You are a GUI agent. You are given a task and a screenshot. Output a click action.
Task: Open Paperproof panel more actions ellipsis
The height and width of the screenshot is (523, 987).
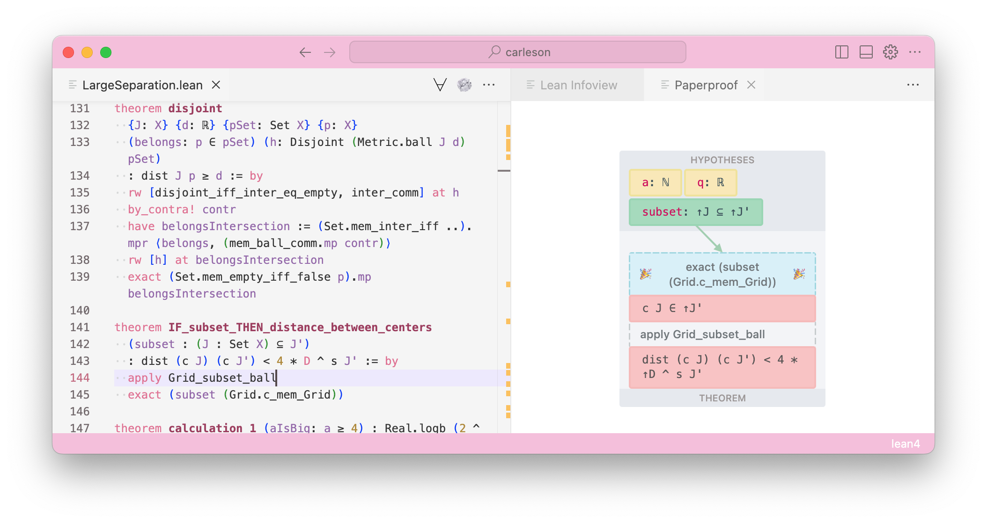point(913,85)
